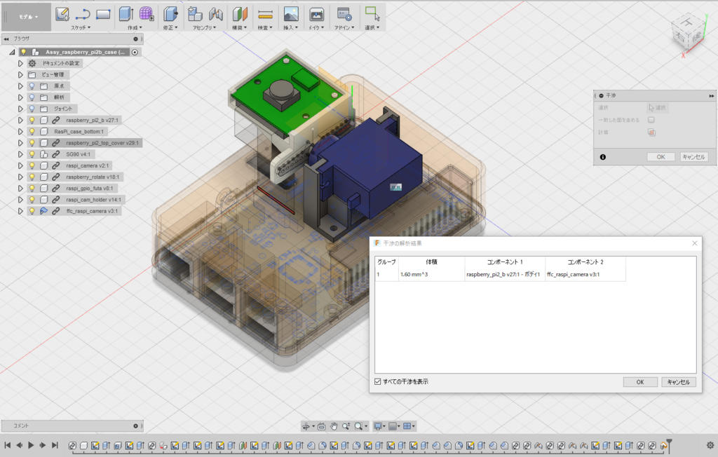Open Display Settings dropdown in navigation bar
718x457 pixels.
click(379, 426)
